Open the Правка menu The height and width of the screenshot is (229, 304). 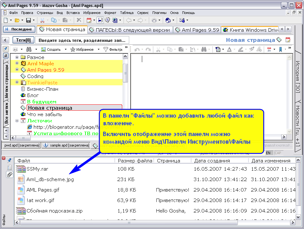(27, 13)
